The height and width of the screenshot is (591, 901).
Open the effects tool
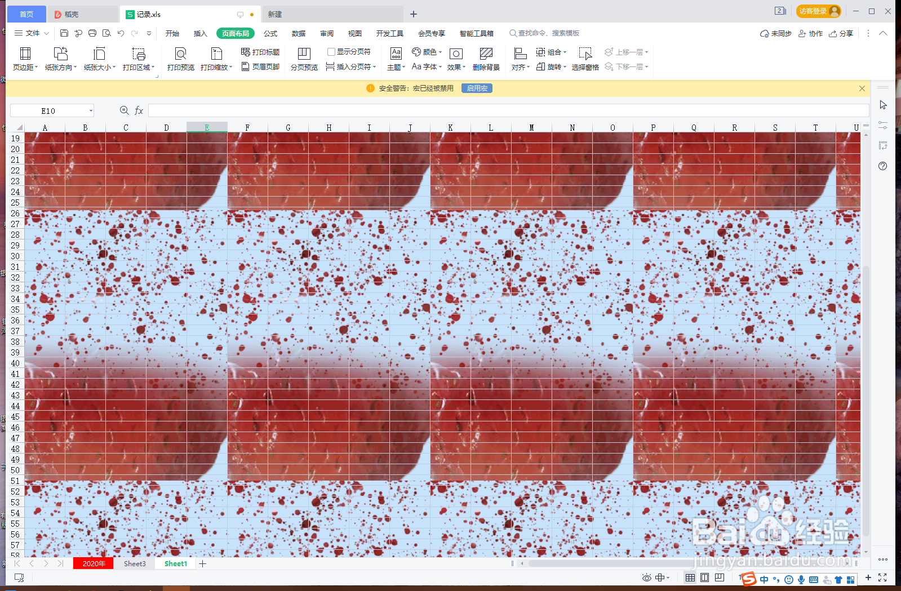(x=456, y=59)
